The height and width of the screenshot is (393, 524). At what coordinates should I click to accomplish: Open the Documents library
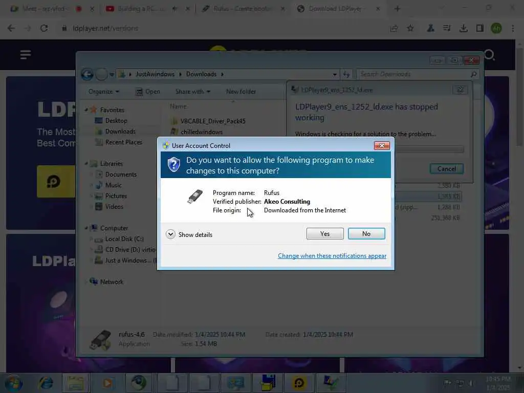[121, 174]
